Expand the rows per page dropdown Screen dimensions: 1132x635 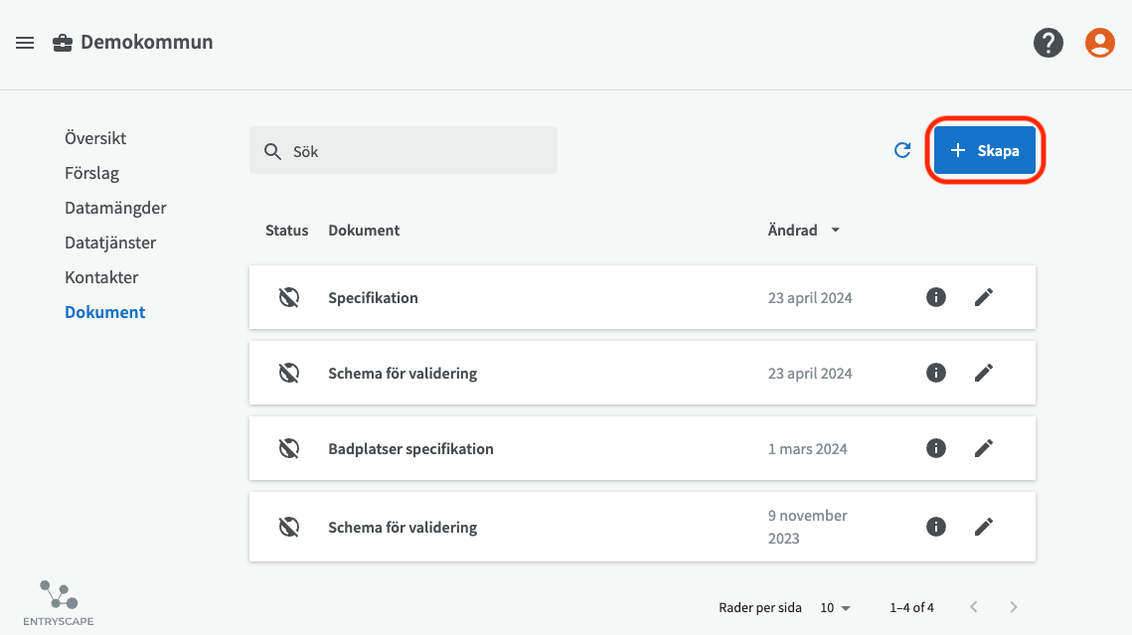coord(835,607)
